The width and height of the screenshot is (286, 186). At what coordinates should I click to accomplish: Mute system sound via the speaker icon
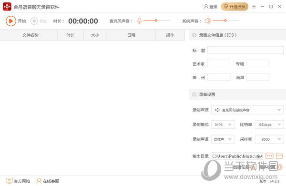pyautogui.click(x=208, y=21)
